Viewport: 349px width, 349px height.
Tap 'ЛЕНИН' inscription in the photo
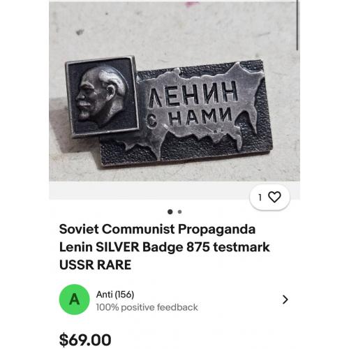(x=193, y=95)
